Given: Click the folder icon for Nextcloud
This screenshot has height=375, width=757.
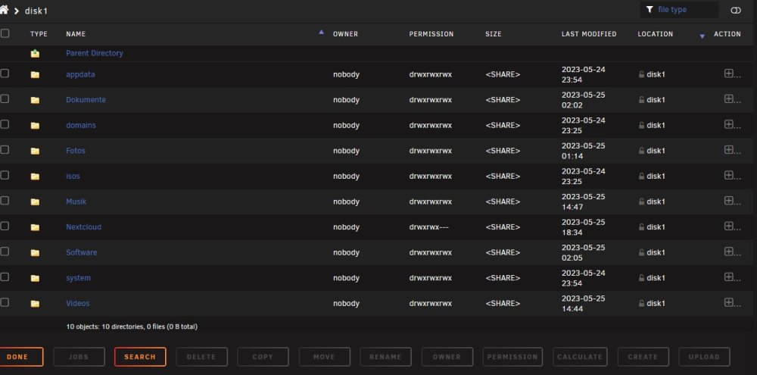Looking at the screenshot, I should tap(35, 227).
